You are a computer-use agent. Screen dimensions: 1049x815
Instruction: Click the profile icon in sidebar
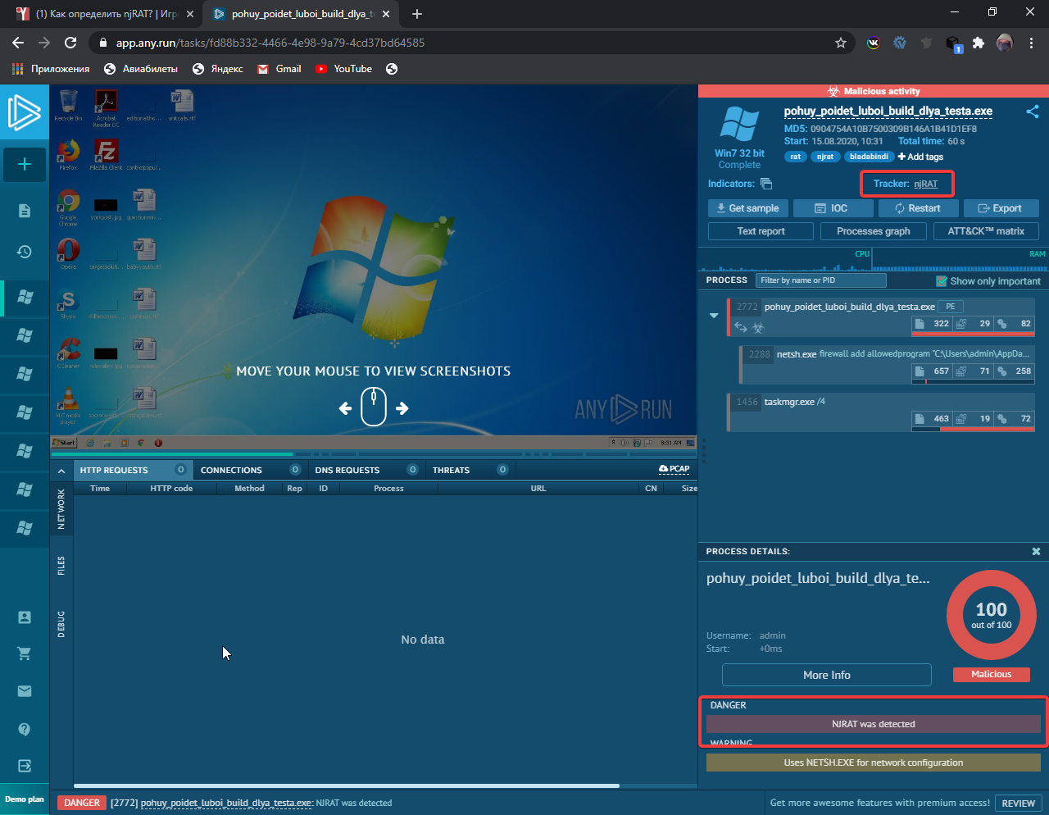[25, 617]
